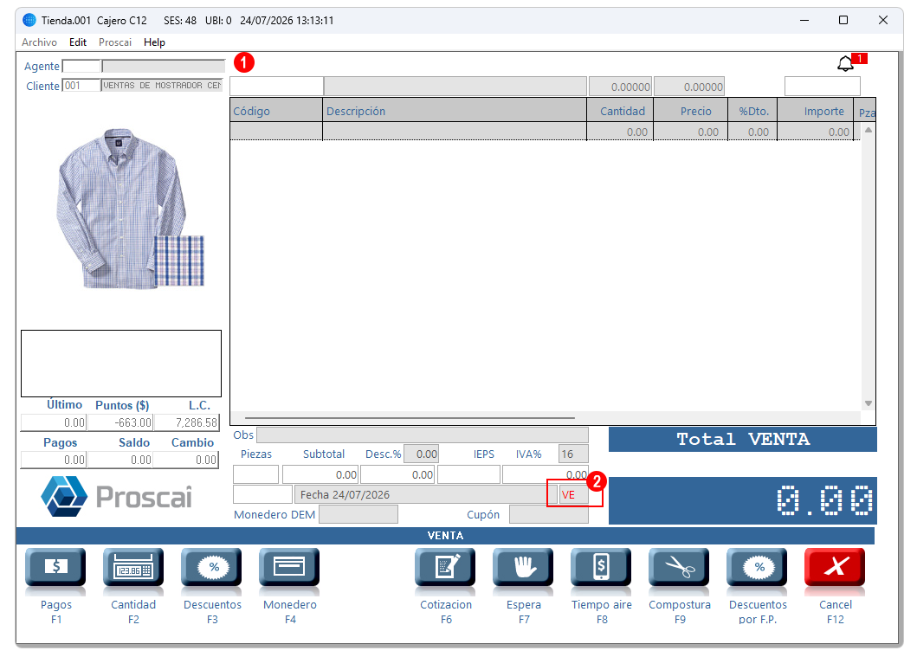Click the shirt product thumbnail image

tap(130, 208)
